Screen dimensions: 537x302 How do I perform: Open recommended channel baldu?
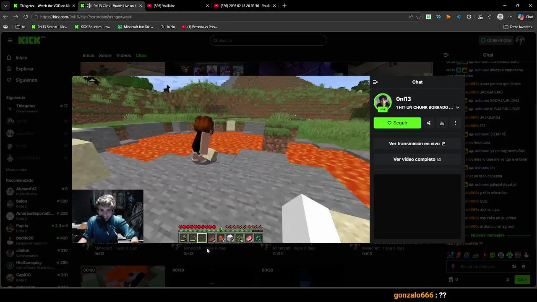pyautogui.click(x=37, y=203)
